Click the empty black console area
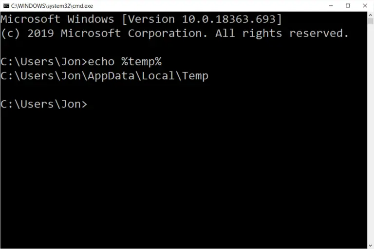 (x=184, y=178)
